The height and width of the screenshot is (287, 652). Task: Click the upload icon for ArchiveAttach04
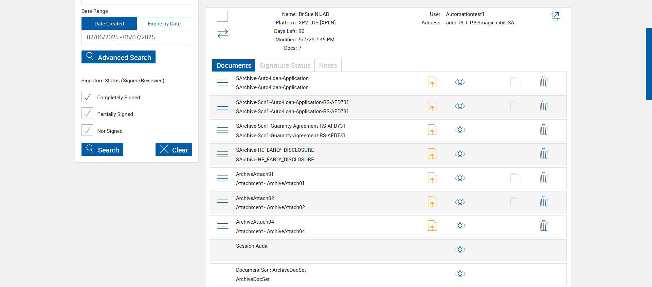(x=432, y=226)
